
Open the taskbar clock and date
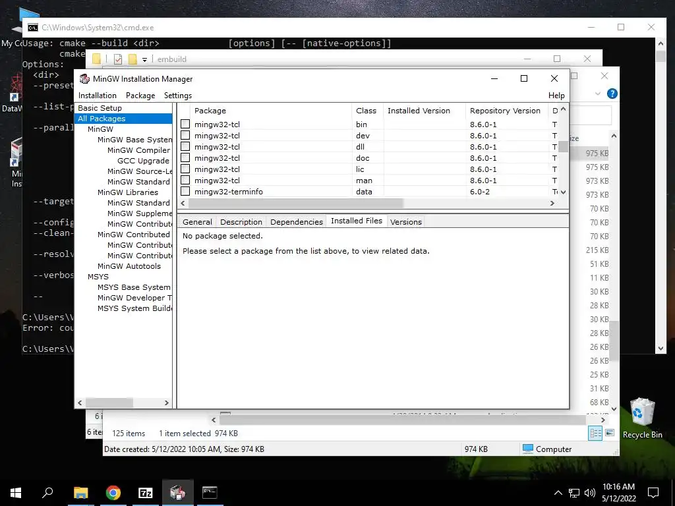pos(618,493)
